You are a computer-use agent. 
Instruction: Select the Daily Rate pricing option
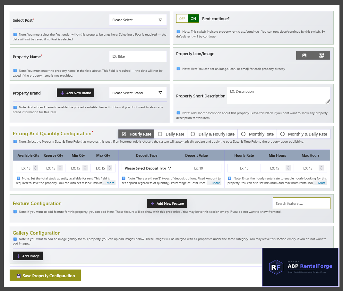171,134
